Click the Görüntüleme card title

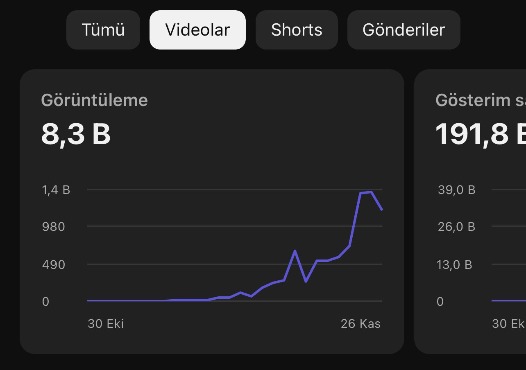(95, 100)
